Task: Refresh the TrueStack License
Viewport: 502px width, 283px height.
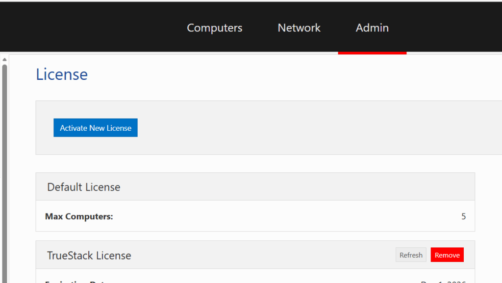Action: pos(411,255)
